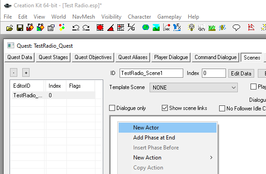The image size is (266, 174).
Task: Switch to the Player Dialogue tab
Action: tap(171, 57)
